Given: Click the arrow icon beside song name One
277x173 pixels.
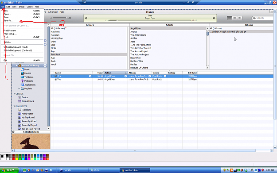Looking at the screenshot, I should [x=90, y=76].
